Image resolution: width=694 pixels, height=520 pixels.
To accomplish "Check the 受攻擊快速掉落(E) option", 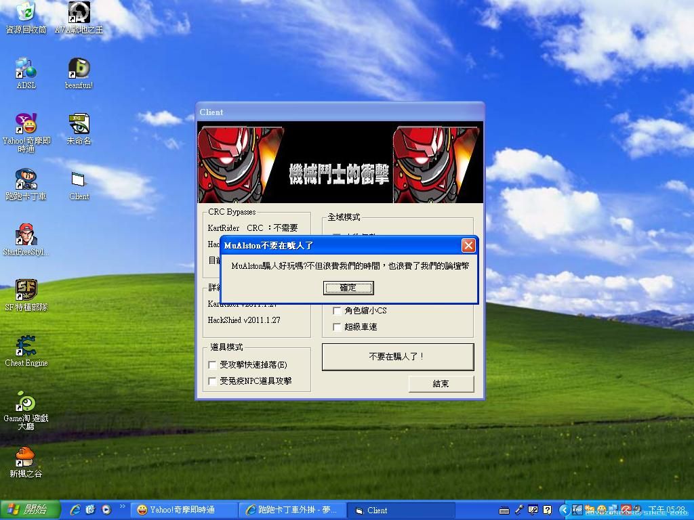I will click(212, 365).
